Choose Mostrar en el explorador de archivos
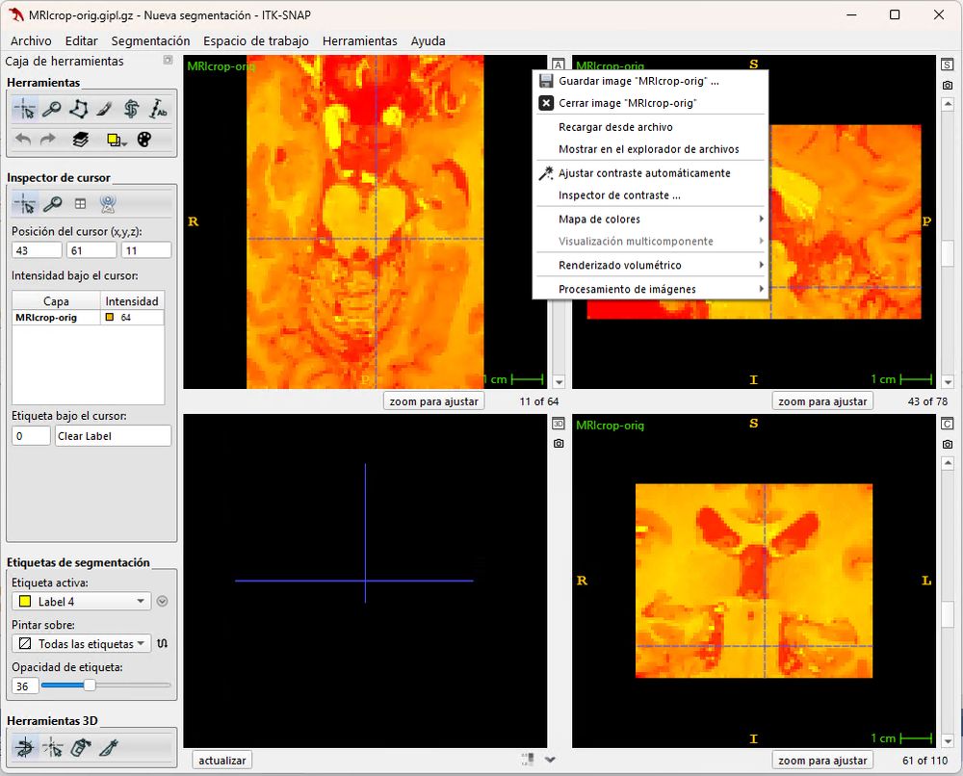 (x=650, y=149)
